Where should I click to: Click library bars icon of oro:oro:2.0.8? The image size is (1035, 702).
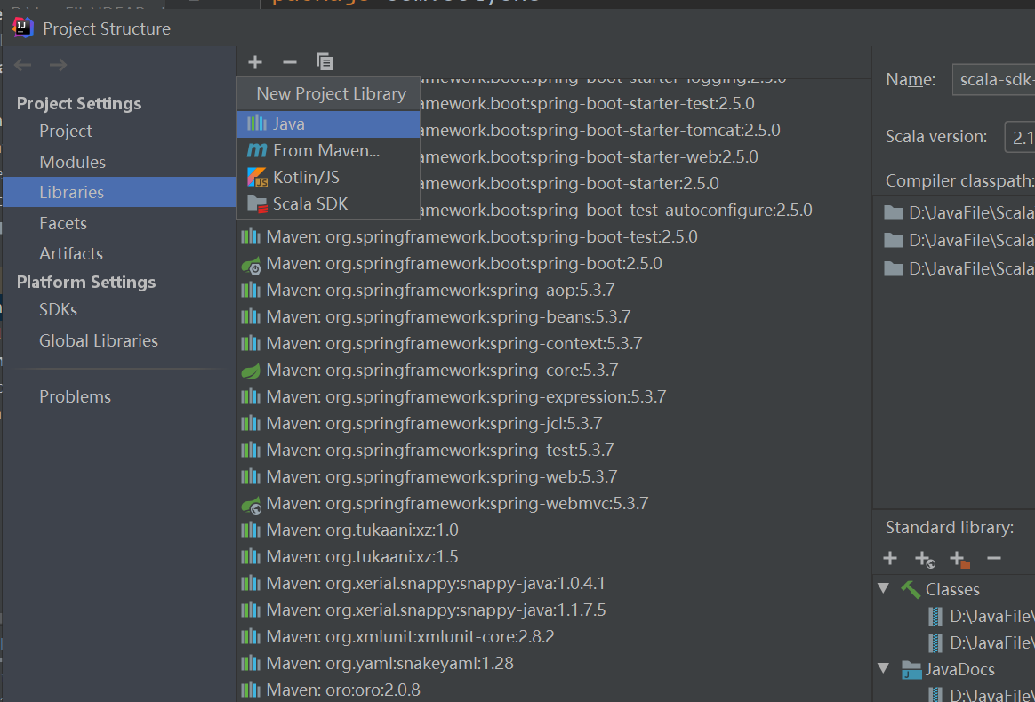251,690
